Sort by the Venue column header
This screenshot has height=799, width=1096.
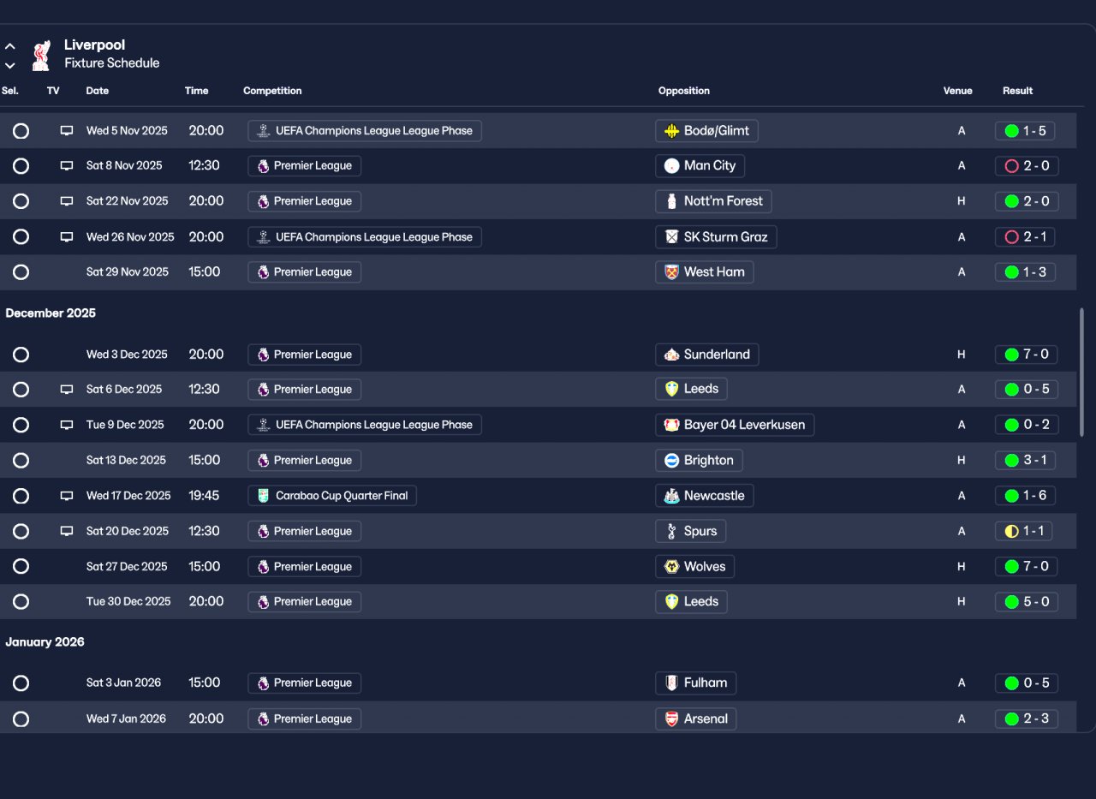tap(958, 91)
